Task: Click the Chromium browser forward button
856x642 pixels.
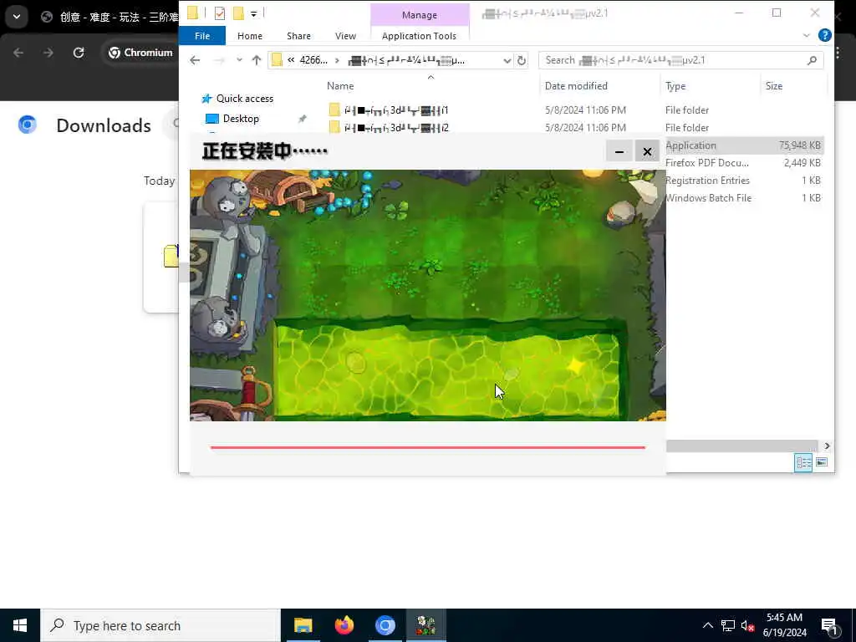Action: pos(48,53)
